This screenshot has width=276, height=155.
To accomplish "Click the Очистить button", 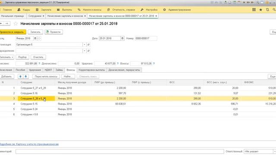I will (38, 57).
